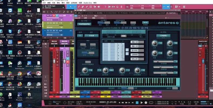Click the 移除全部 button in Auto-Tune
The image size is (213, 108).
pos(137,59)
